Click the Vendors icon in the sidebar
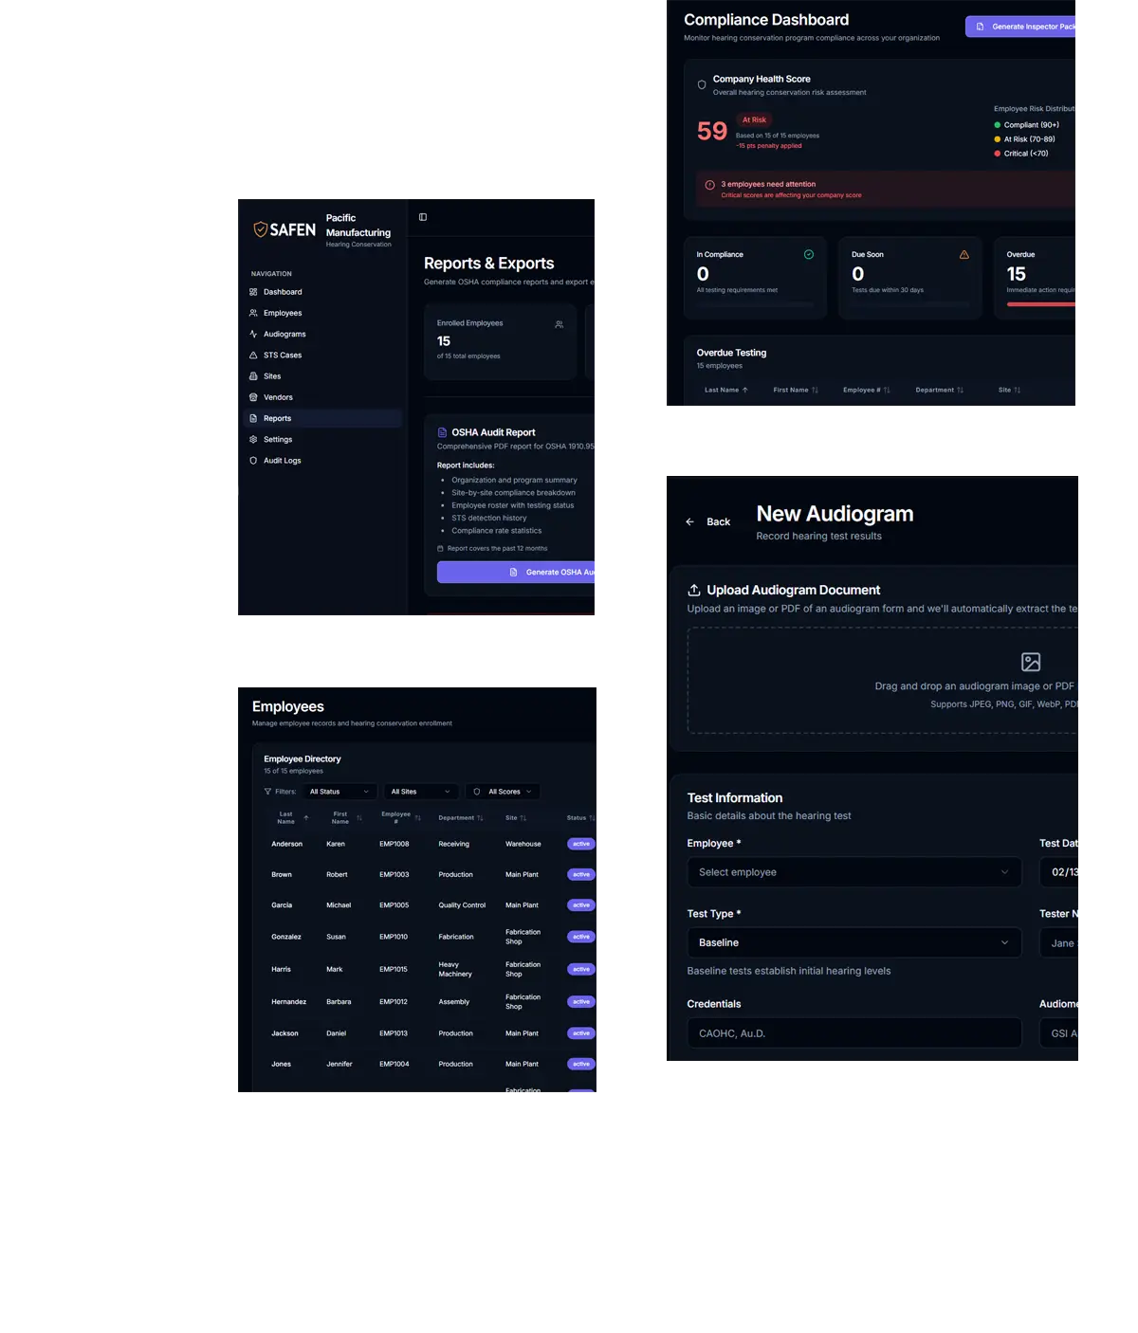This screenshot has height=1333, width=1138. point(253,397)
